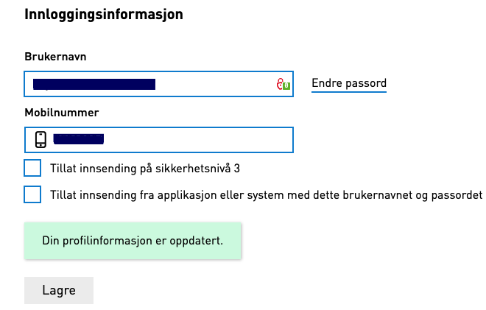Click the "Innloggingsinformasjon" heading
486x310 pixels.
[104, 14]
